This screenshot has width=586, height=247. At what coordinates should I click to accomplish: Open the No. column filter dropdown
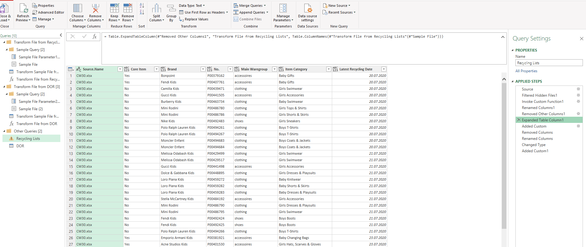pos(230,69)
